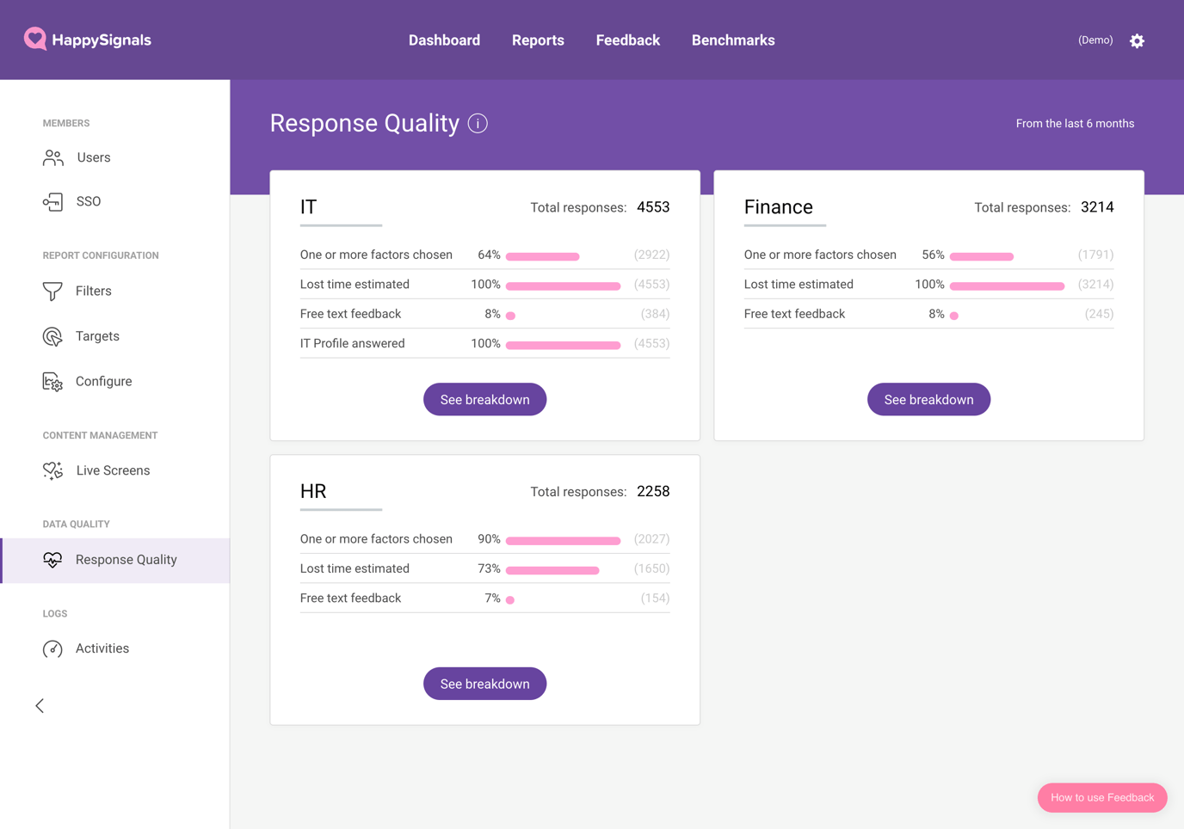Click the Configure chart-gear icon
Screen dimensions: 1184x829
tap(52, 382)
